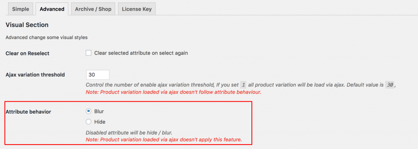The image size is (418, 149).
Task: Select the Blur radio button
Action: click(x=89, y=111)
